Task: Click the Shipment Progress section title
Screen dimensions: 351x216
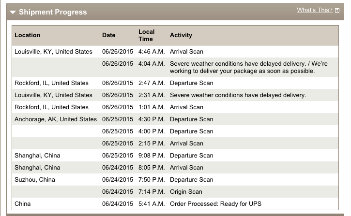Action: click(x=53, y=12)
